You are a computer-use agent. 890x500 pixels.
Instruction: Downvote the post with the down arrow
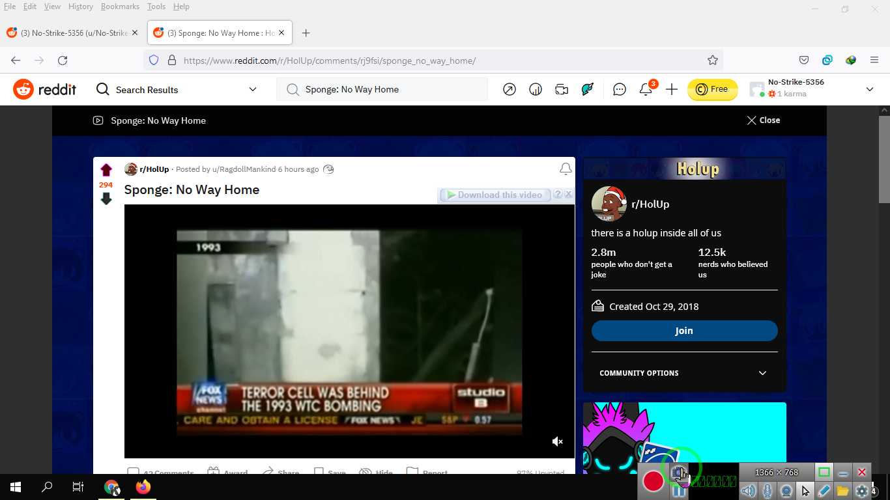106,199
